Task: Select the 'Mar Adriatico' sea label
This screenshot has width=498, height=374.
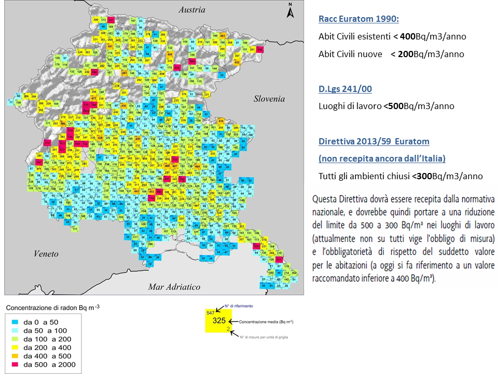Action: (x=174, y=287)
